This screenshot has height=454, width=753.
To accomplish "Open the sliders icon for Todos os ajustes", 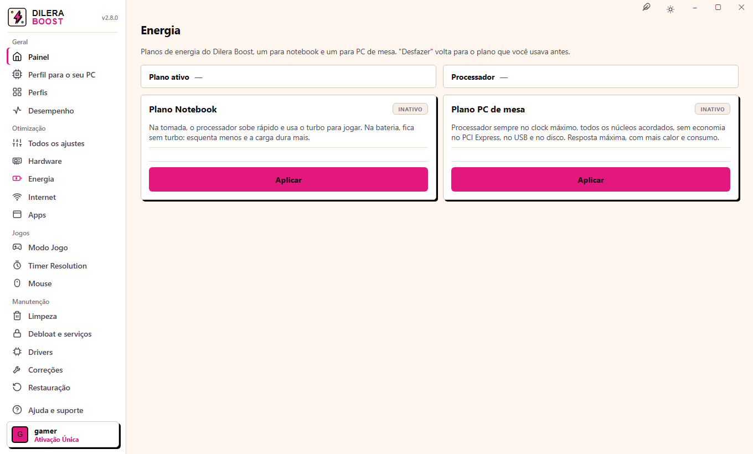I will point(17,143).
